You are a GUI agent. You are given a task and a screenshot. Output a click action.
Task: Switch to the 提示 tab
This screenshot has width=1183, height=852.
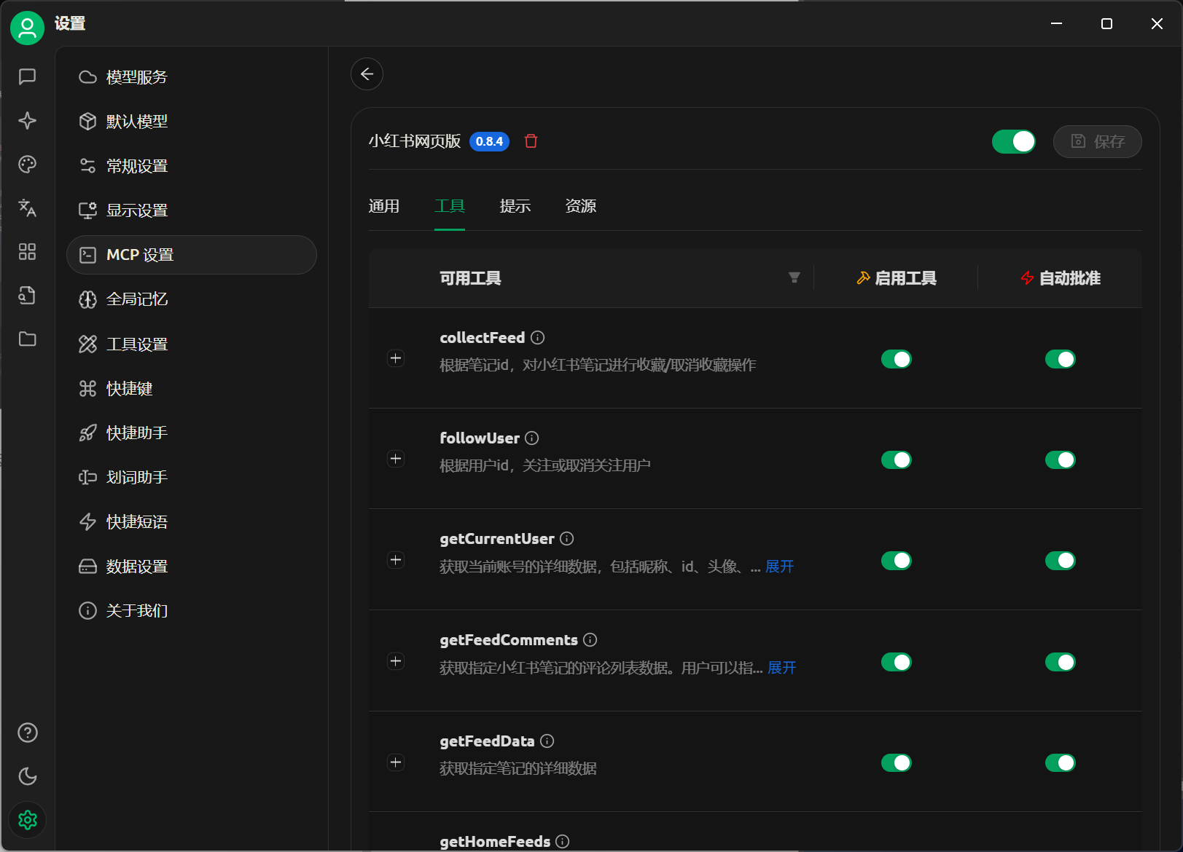pyautogui.click(x=515, y=206)
